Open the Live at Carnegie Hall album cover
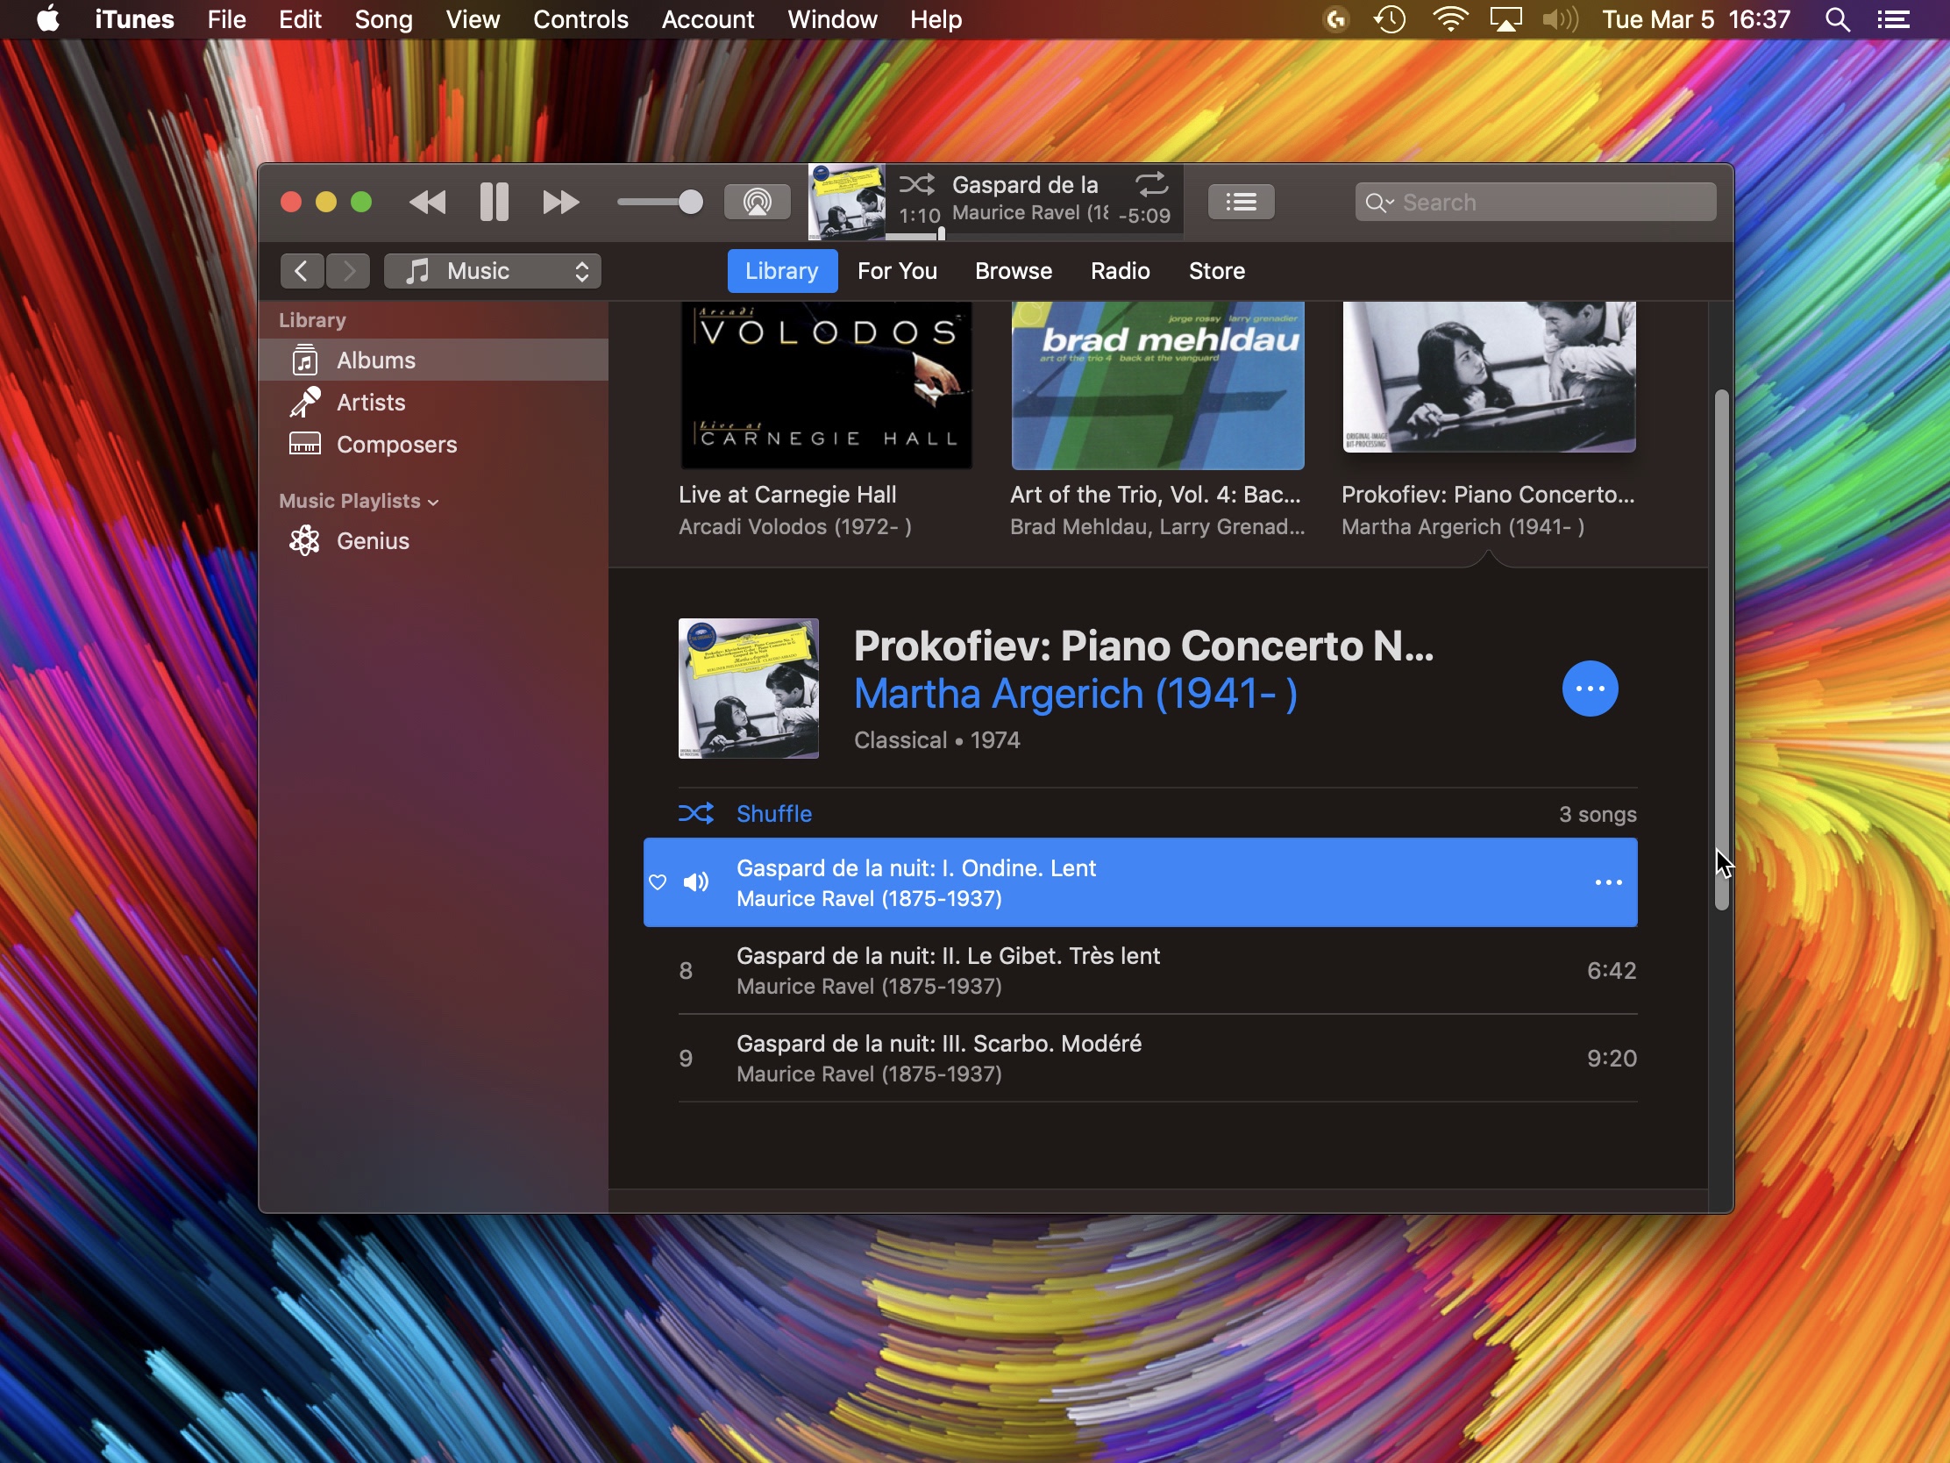Image resolution: width=1950 pixels, height=1463 pixels. tap(826, 385)
